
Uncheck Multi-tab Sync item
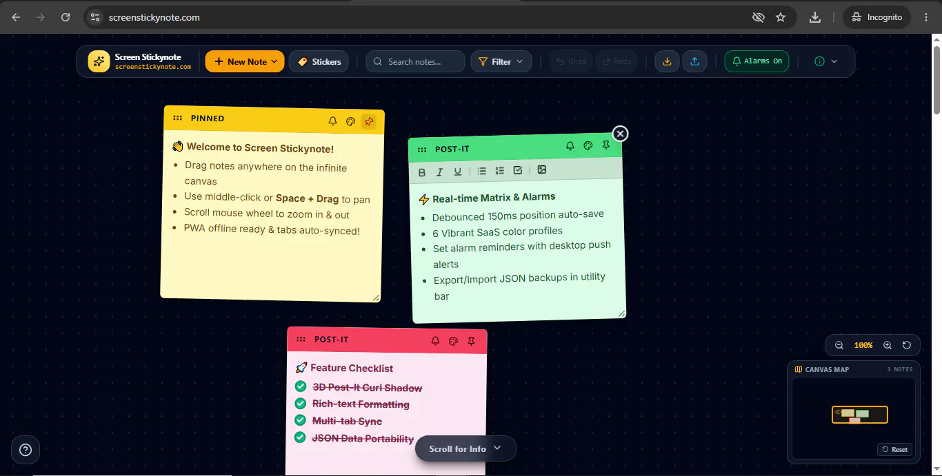pyautogui.click(x=301, y=420)
